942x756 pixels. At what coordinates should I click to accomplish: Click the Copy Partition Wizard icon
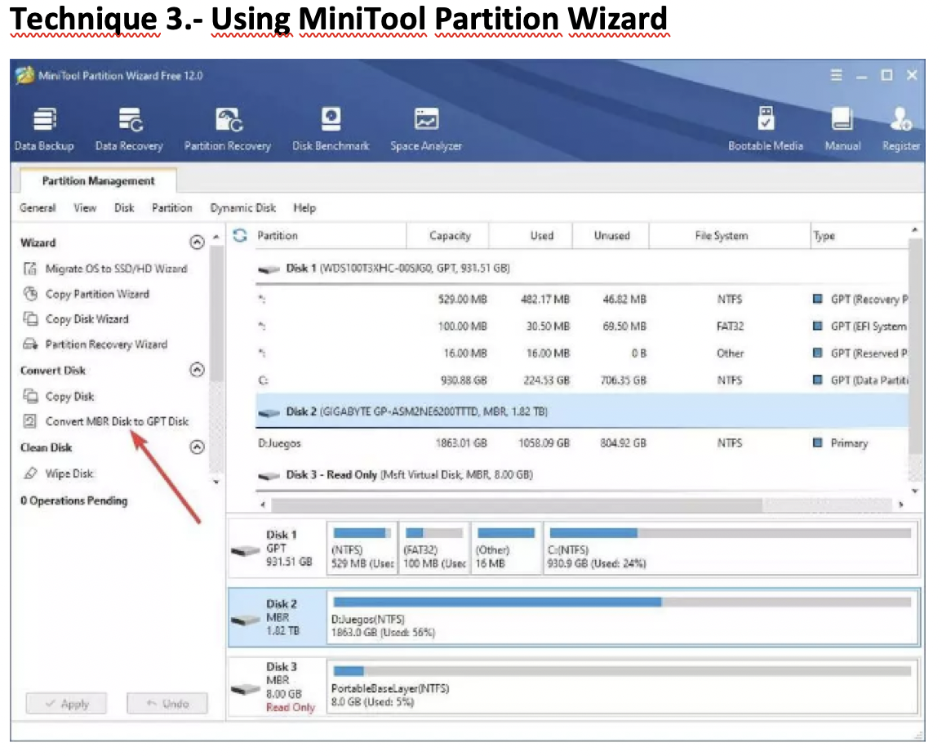pos(30,294)
